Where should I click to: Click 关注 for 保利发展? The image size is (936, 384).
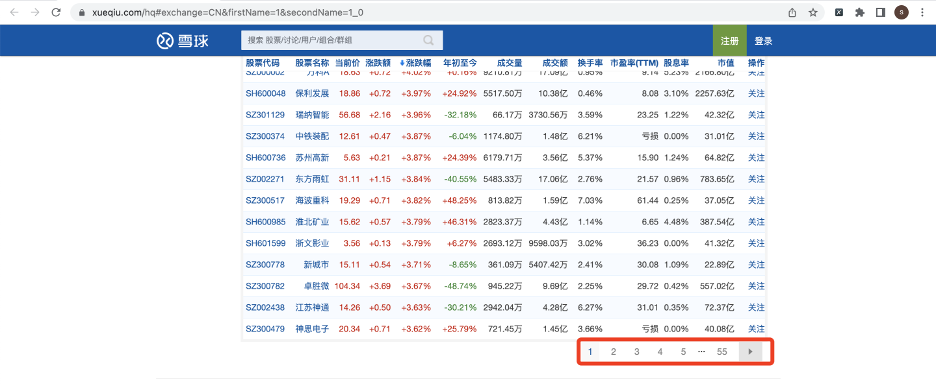pyautogui.click(x=757, y=93)
